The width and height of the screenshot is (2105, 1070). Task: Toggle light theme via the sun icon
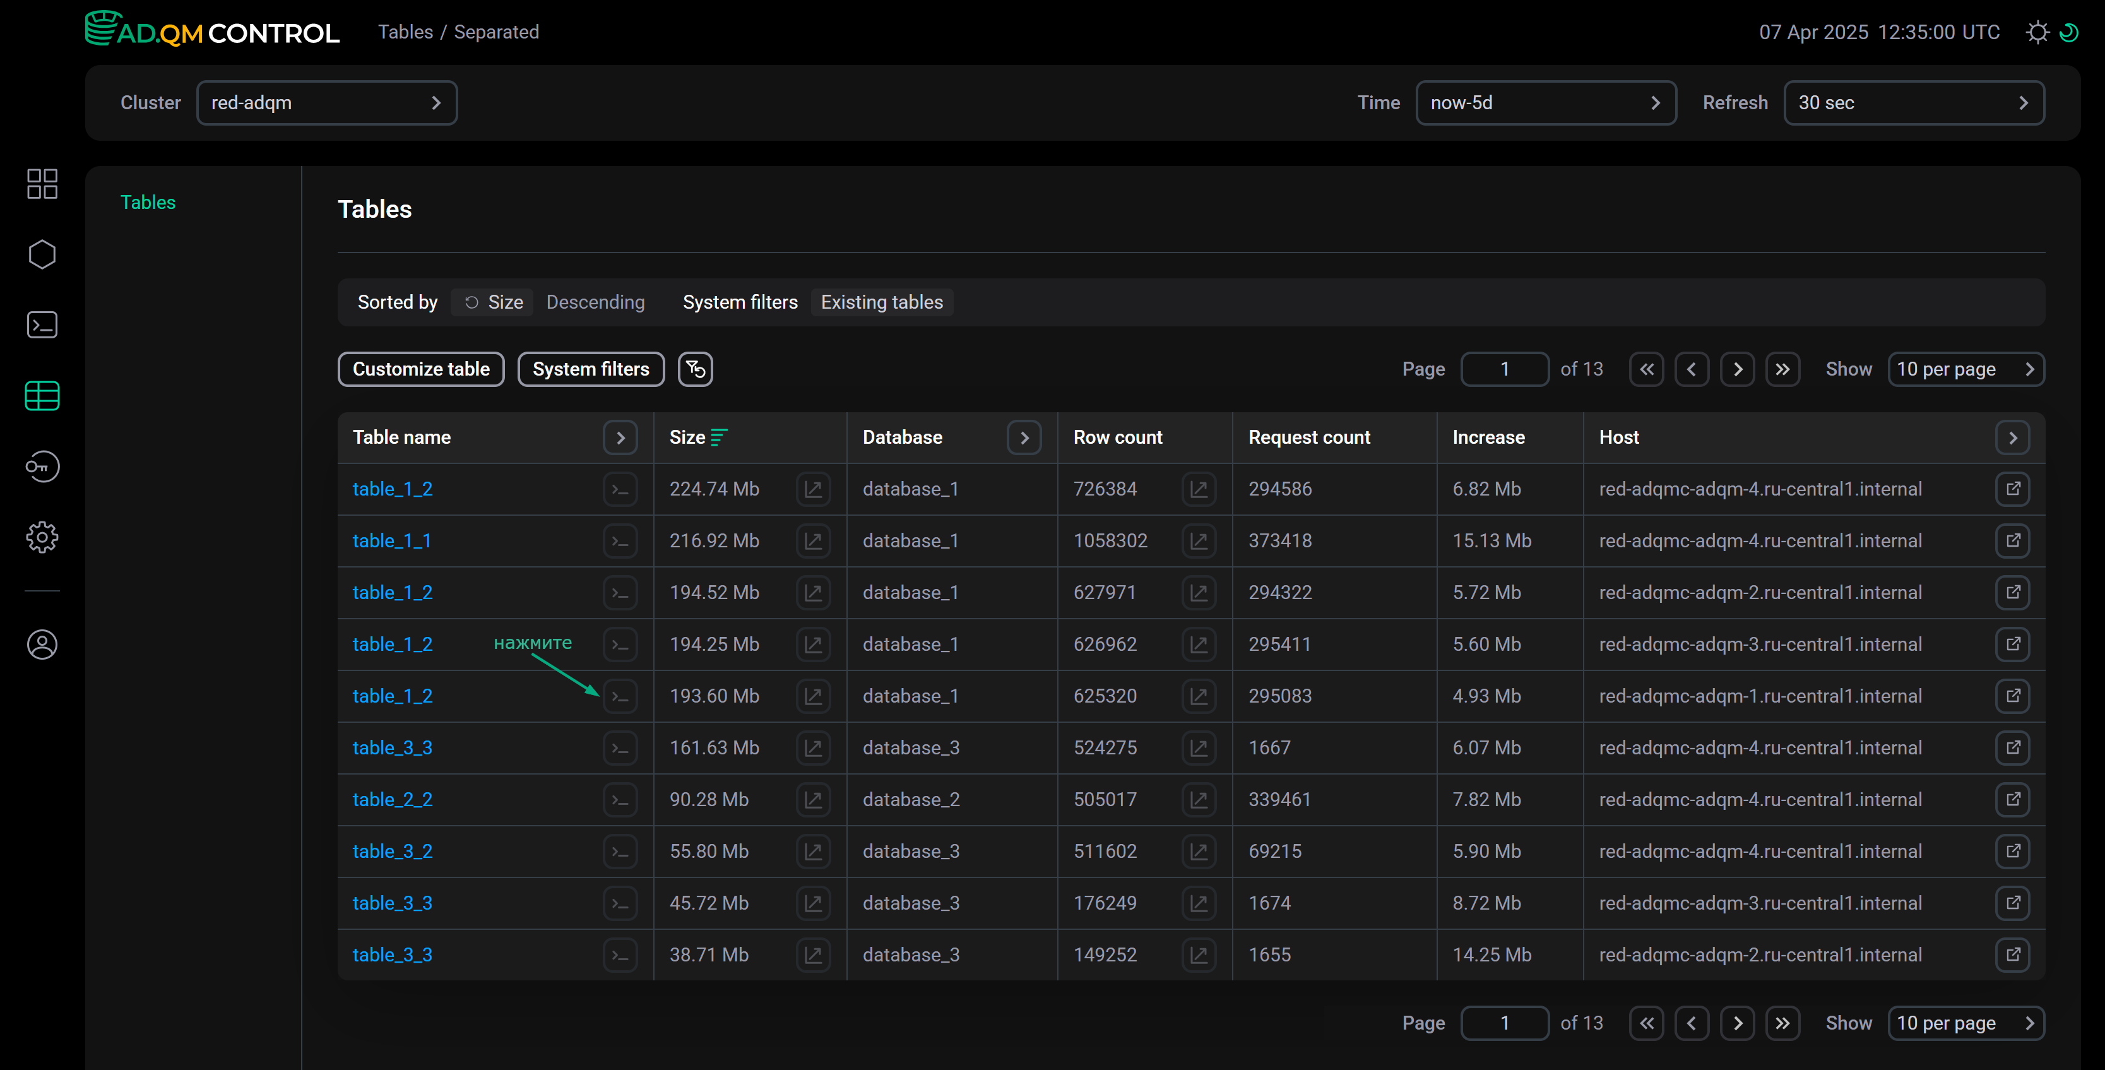click(2037, 32)
